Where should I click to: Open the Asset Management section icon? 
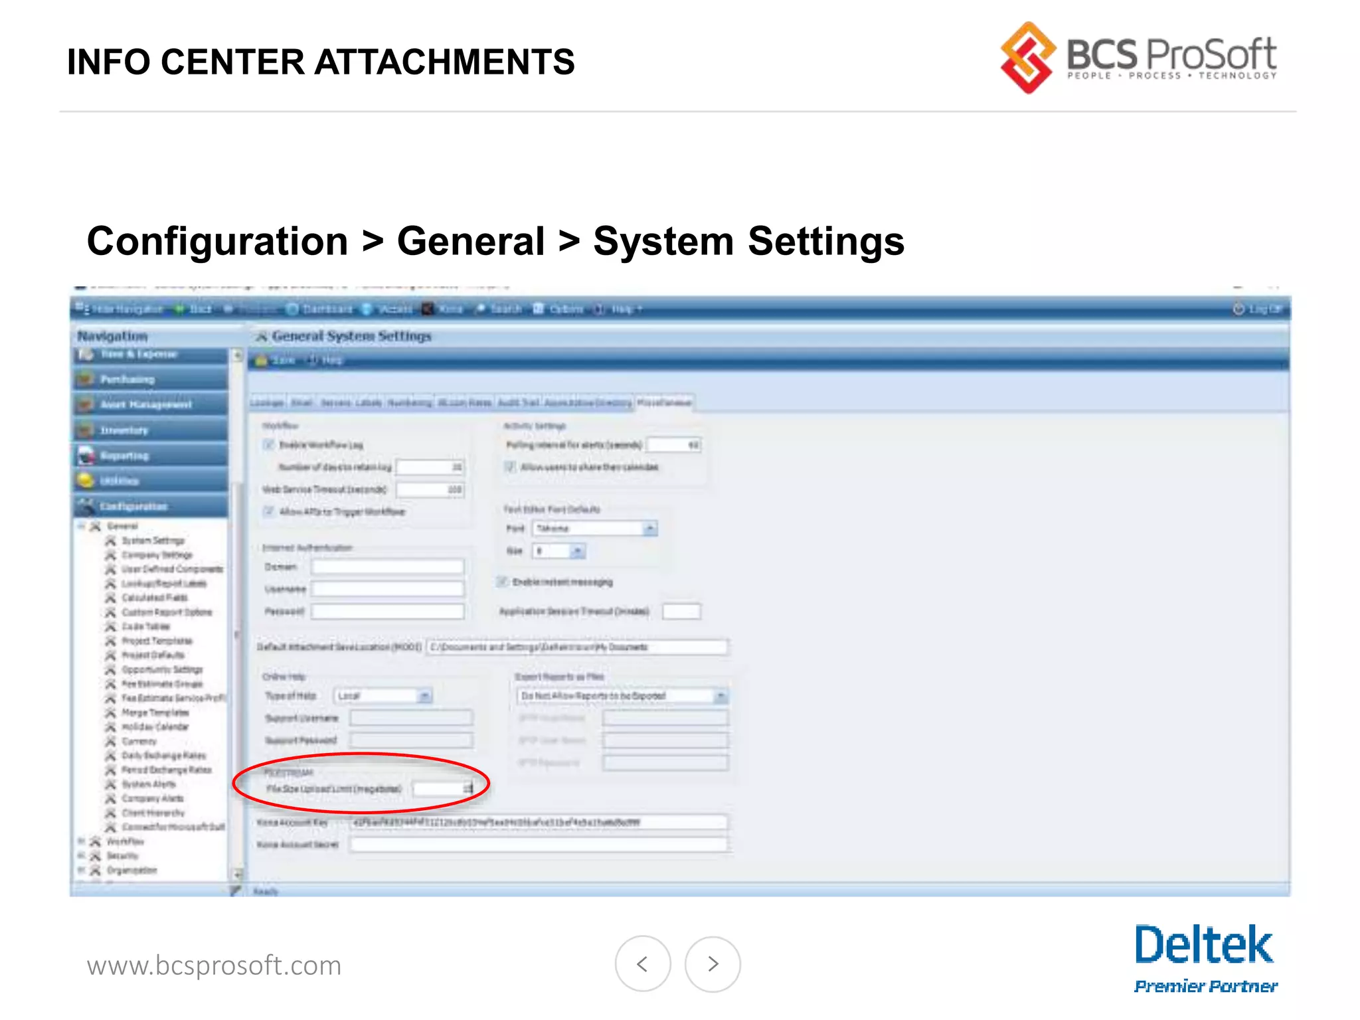[x=85, y=404]
